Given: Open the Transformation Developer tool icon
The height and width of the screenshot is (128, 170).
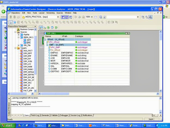Looking at the screenshot, I should pos(48,28).
